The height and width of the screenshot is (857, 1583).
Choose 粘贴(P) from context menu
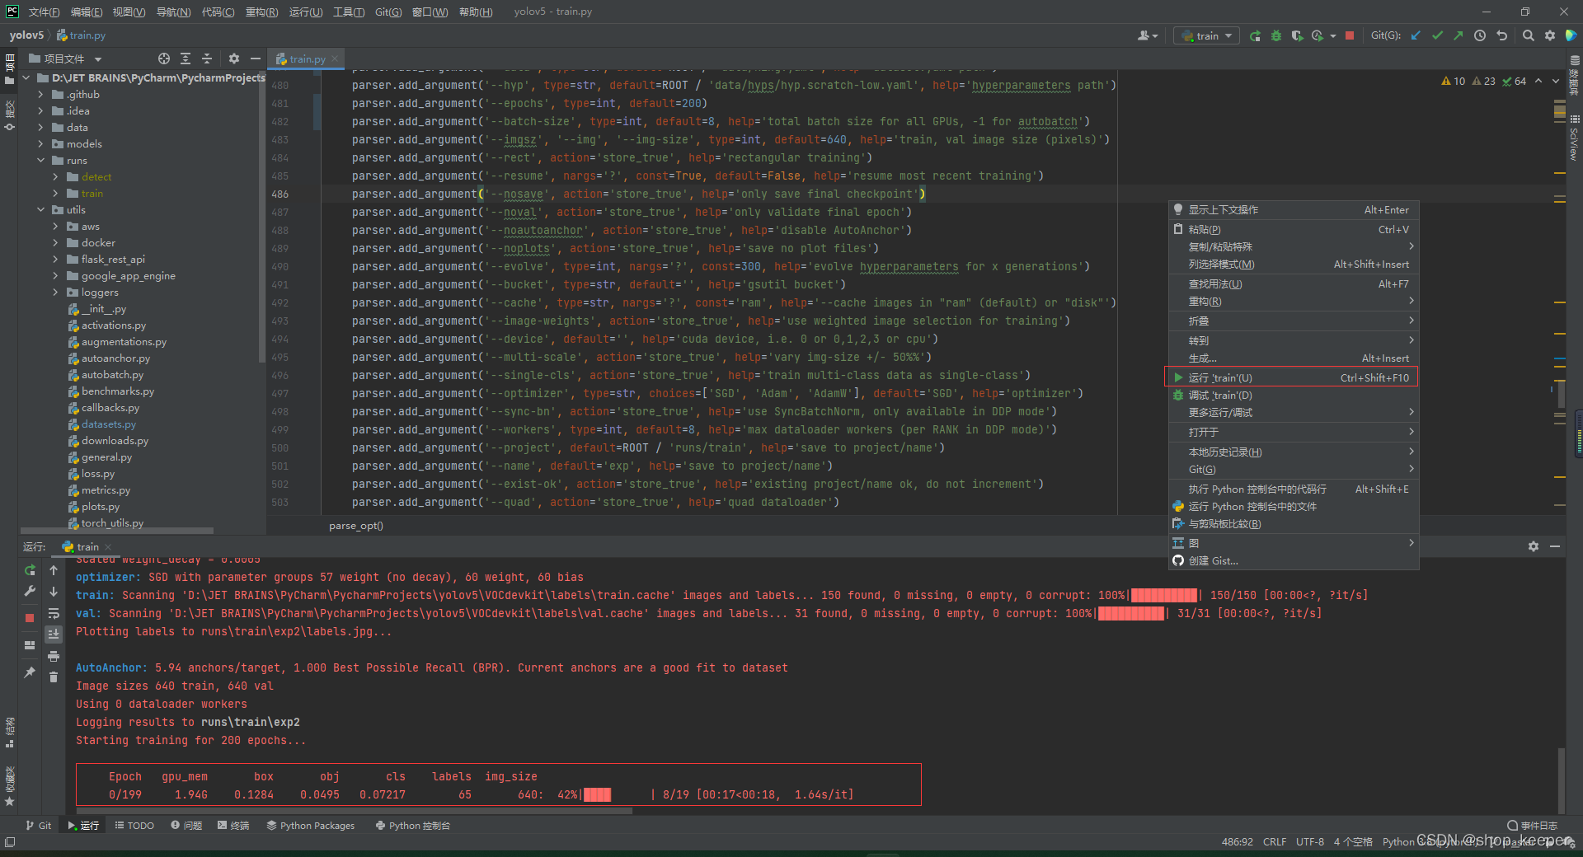[1294, 230]
